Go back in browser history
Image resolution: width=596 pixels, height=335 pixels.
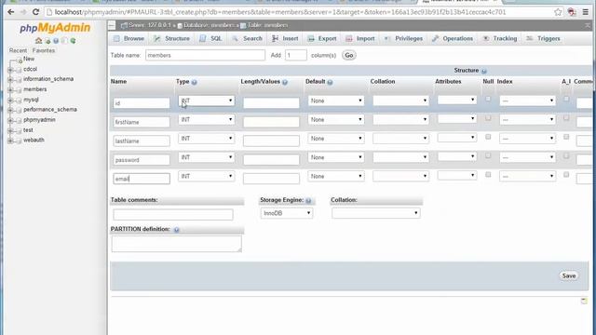10,12
